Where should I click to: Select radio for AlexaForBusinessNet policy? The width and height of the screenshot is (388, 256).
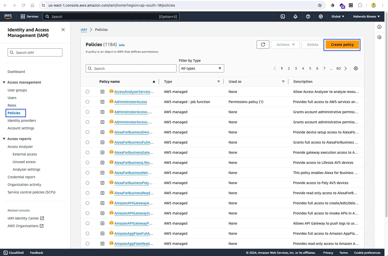point(87,173)
